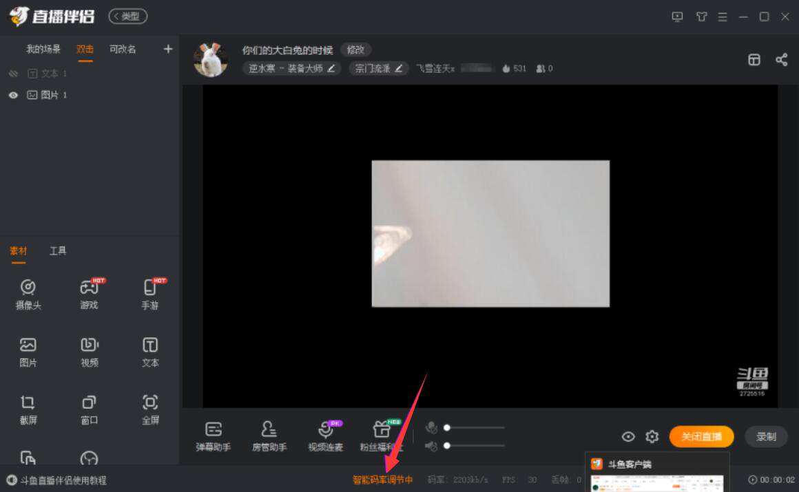Open 斗鱼直播伴侣使用教程 tutorial link

pyautogui.click(x=56, y=480)
